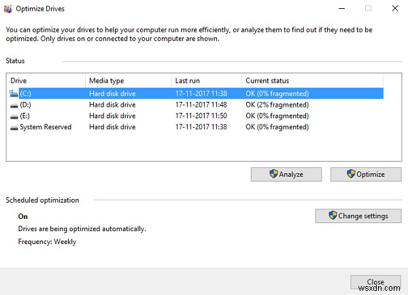Screen dimensions: 408x295
Task: Click the Close button at bottom
Action: [x=375, y=282]
